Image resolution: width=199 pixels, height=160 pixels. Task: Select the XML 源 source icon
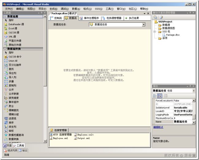(x=6, y=37)
